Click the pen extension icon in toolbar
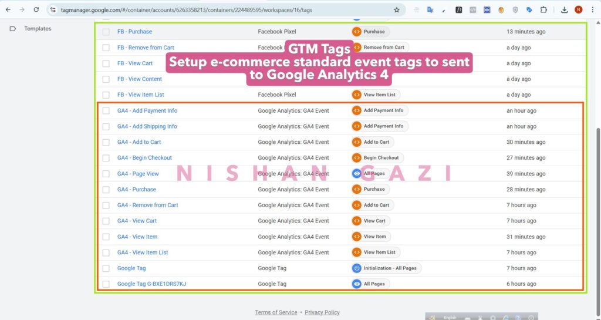Screen dimensions: 601x320 click(444, 11)
